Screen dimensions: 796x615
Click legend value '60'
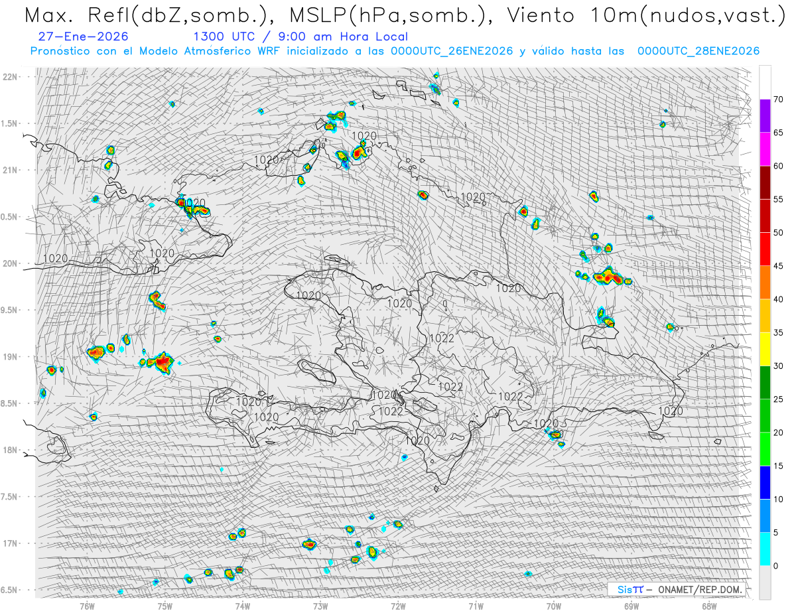point(778,166)
